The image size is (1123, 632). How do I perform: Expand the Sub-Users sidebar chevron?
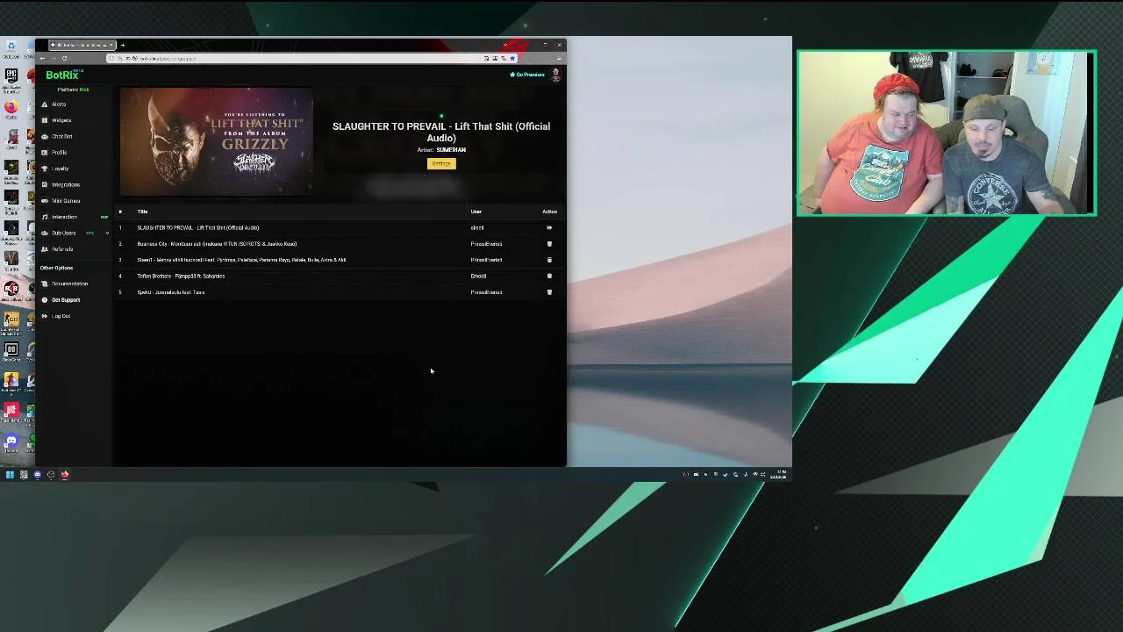coord(107,233)
